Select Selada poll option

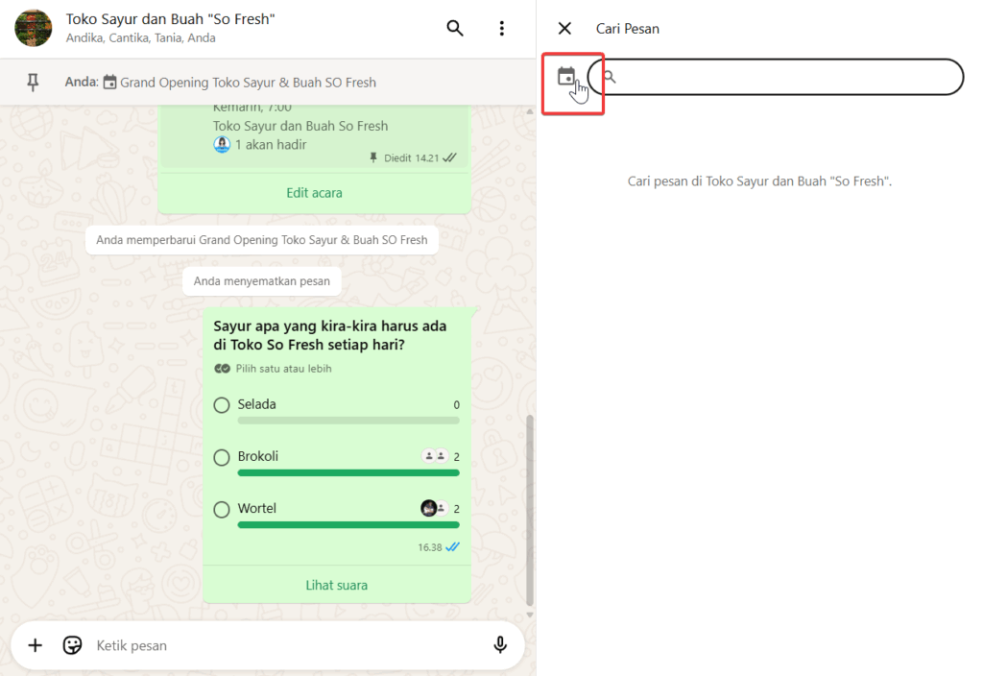pos(222,405)
